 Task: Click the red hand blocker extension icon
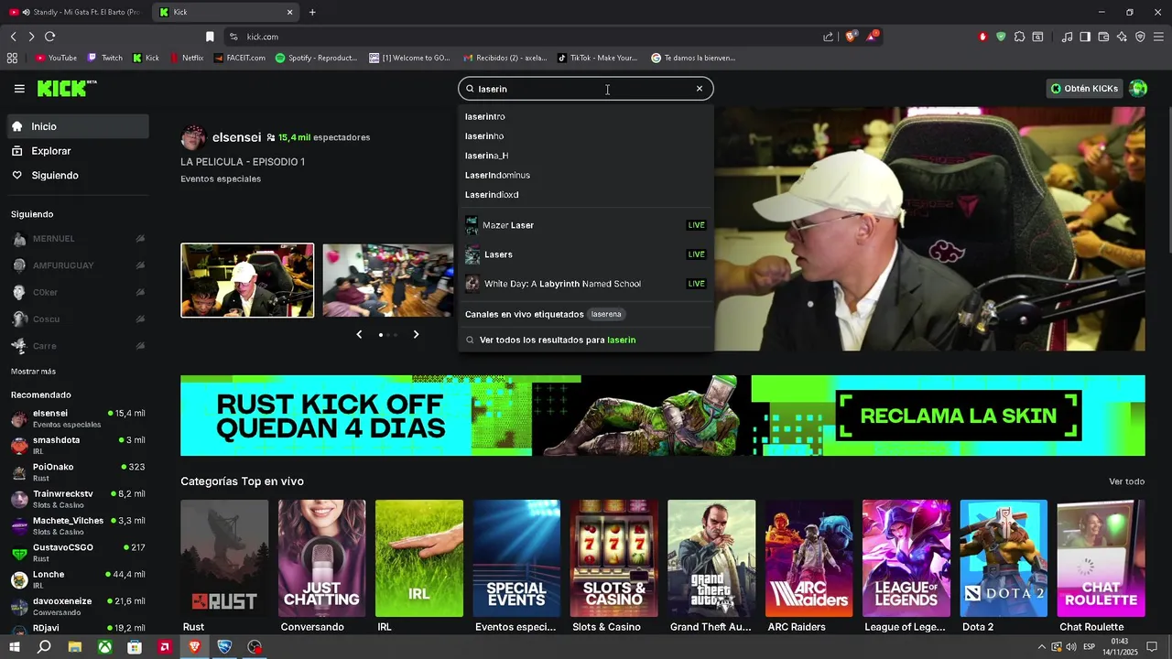tap(982, 37)
